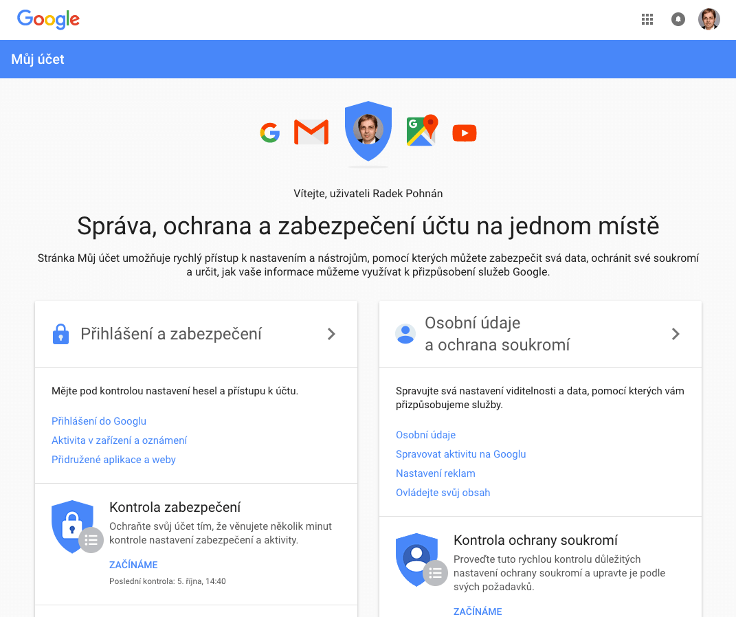Open Aktivita v zařízení a oznámení

point(119,440)
